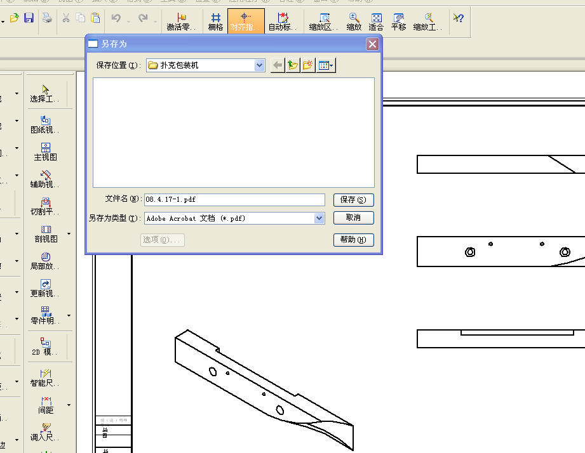Click the 自动标 auto dimension tool
Image resolution: width=585 pixels, height=453 pixels.
(x=283, y=22)
